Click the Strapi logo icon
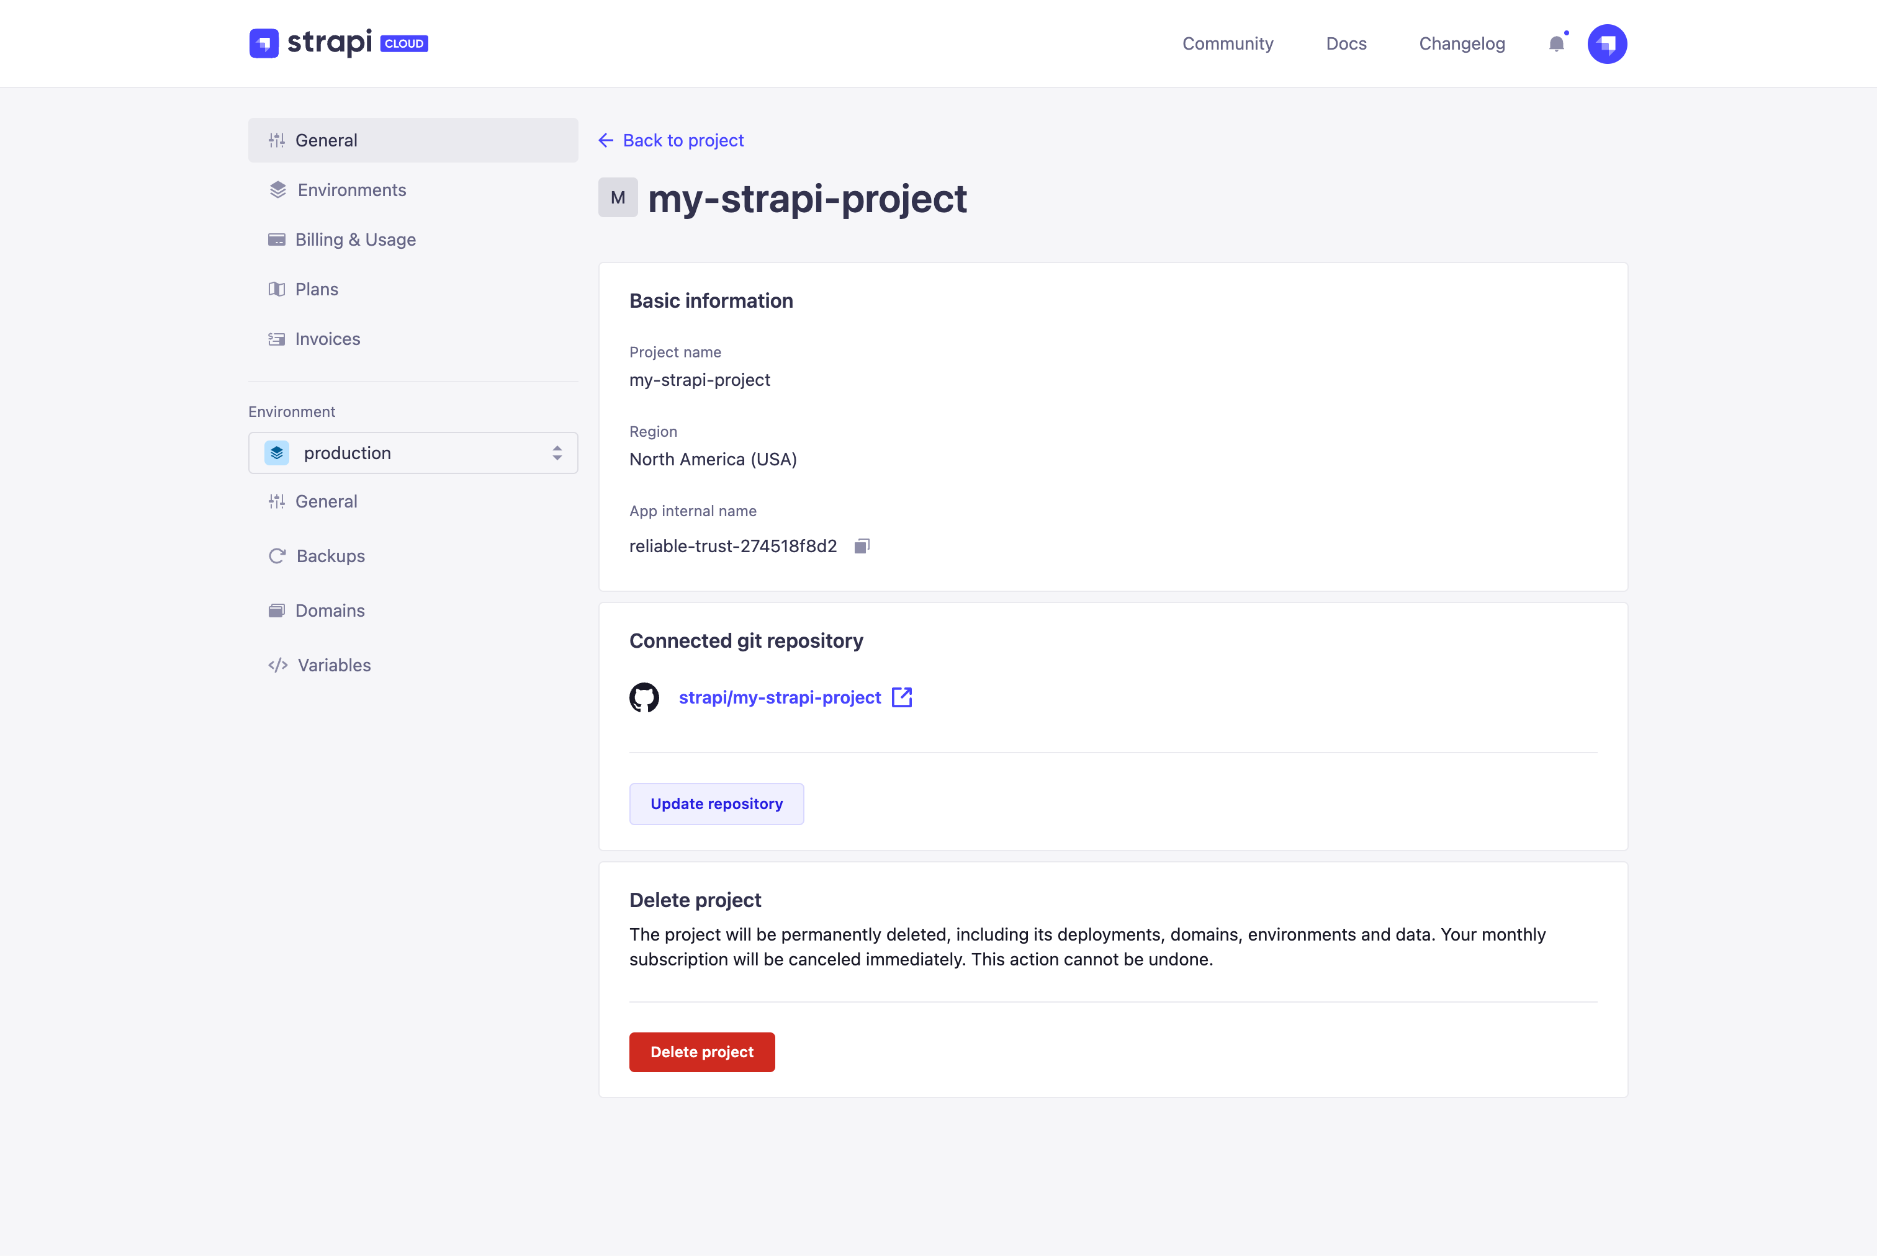Screen dimensions: 1877x1257 pyautogui.click(x=264, y=42)
